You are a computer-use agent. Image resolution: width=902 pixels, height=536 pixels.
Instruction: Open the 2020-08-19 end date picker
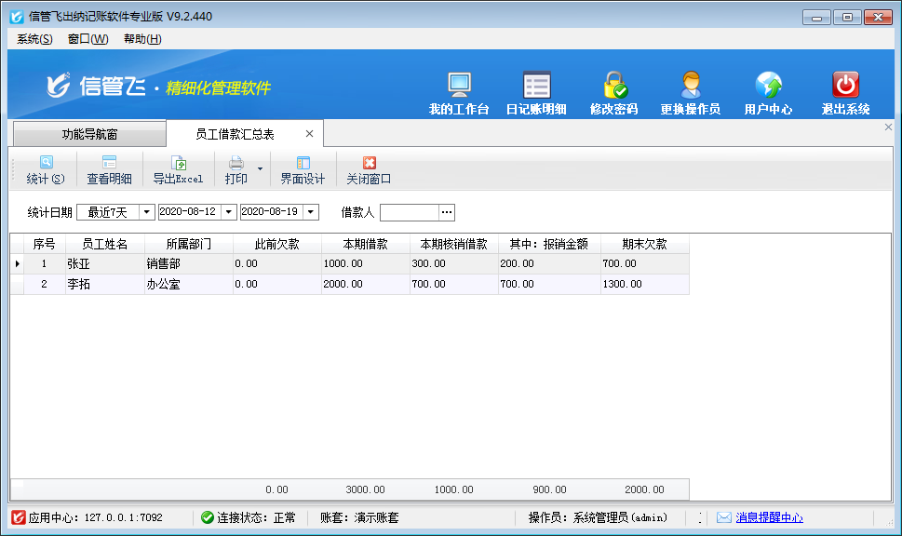pyautogui.click(x=310, y=212)
